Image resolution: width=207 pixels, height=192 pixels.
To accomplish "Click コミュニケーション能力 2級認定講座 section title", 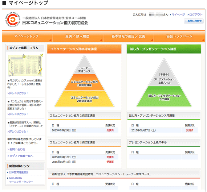I will tap(72, 116).
